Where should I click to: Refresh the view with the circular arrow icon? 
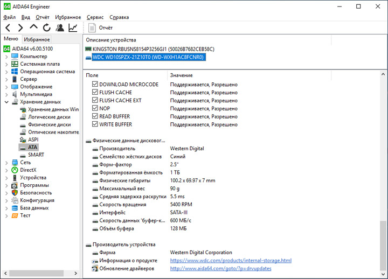(46, 27)
